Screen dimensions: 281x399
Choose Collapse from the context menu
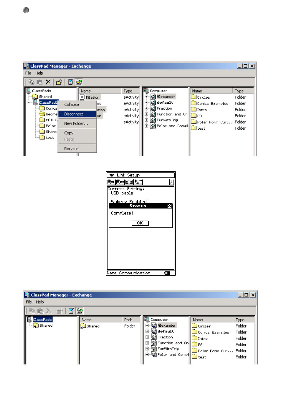point(77,105)
